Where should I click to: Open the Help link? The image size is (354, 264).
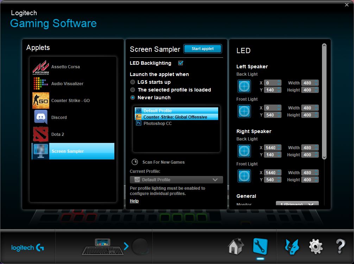(134, 201)
